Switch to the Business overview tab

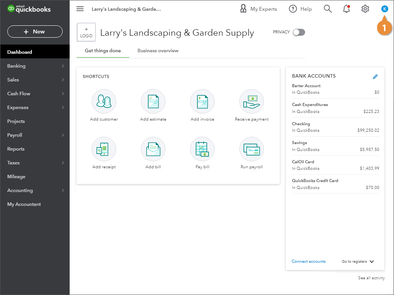(157, 50)
